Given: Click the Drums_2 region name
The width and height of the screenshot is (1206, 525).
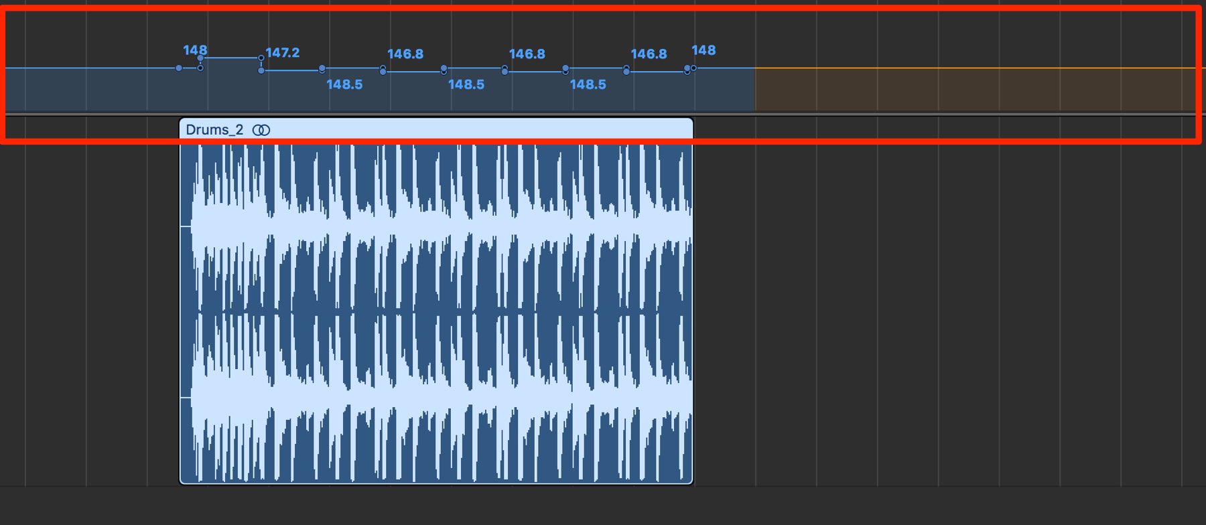Looking at the screenshot, I should 214,130.
